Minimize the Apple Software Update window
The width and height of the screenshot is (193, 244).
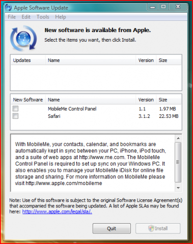[x=153, y=7]
